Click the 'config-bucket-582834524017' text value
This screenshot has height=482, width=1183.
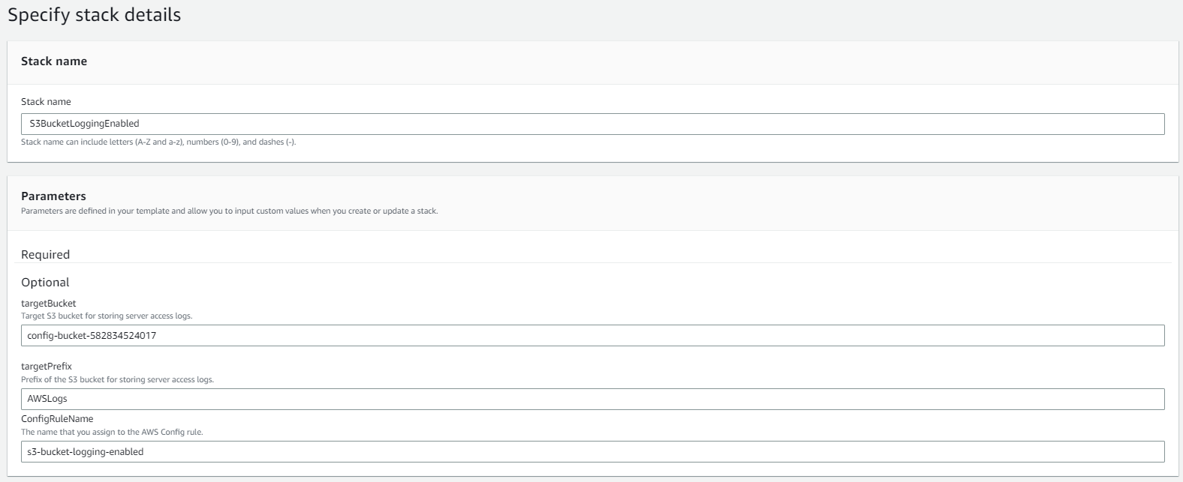coord(92,335)
